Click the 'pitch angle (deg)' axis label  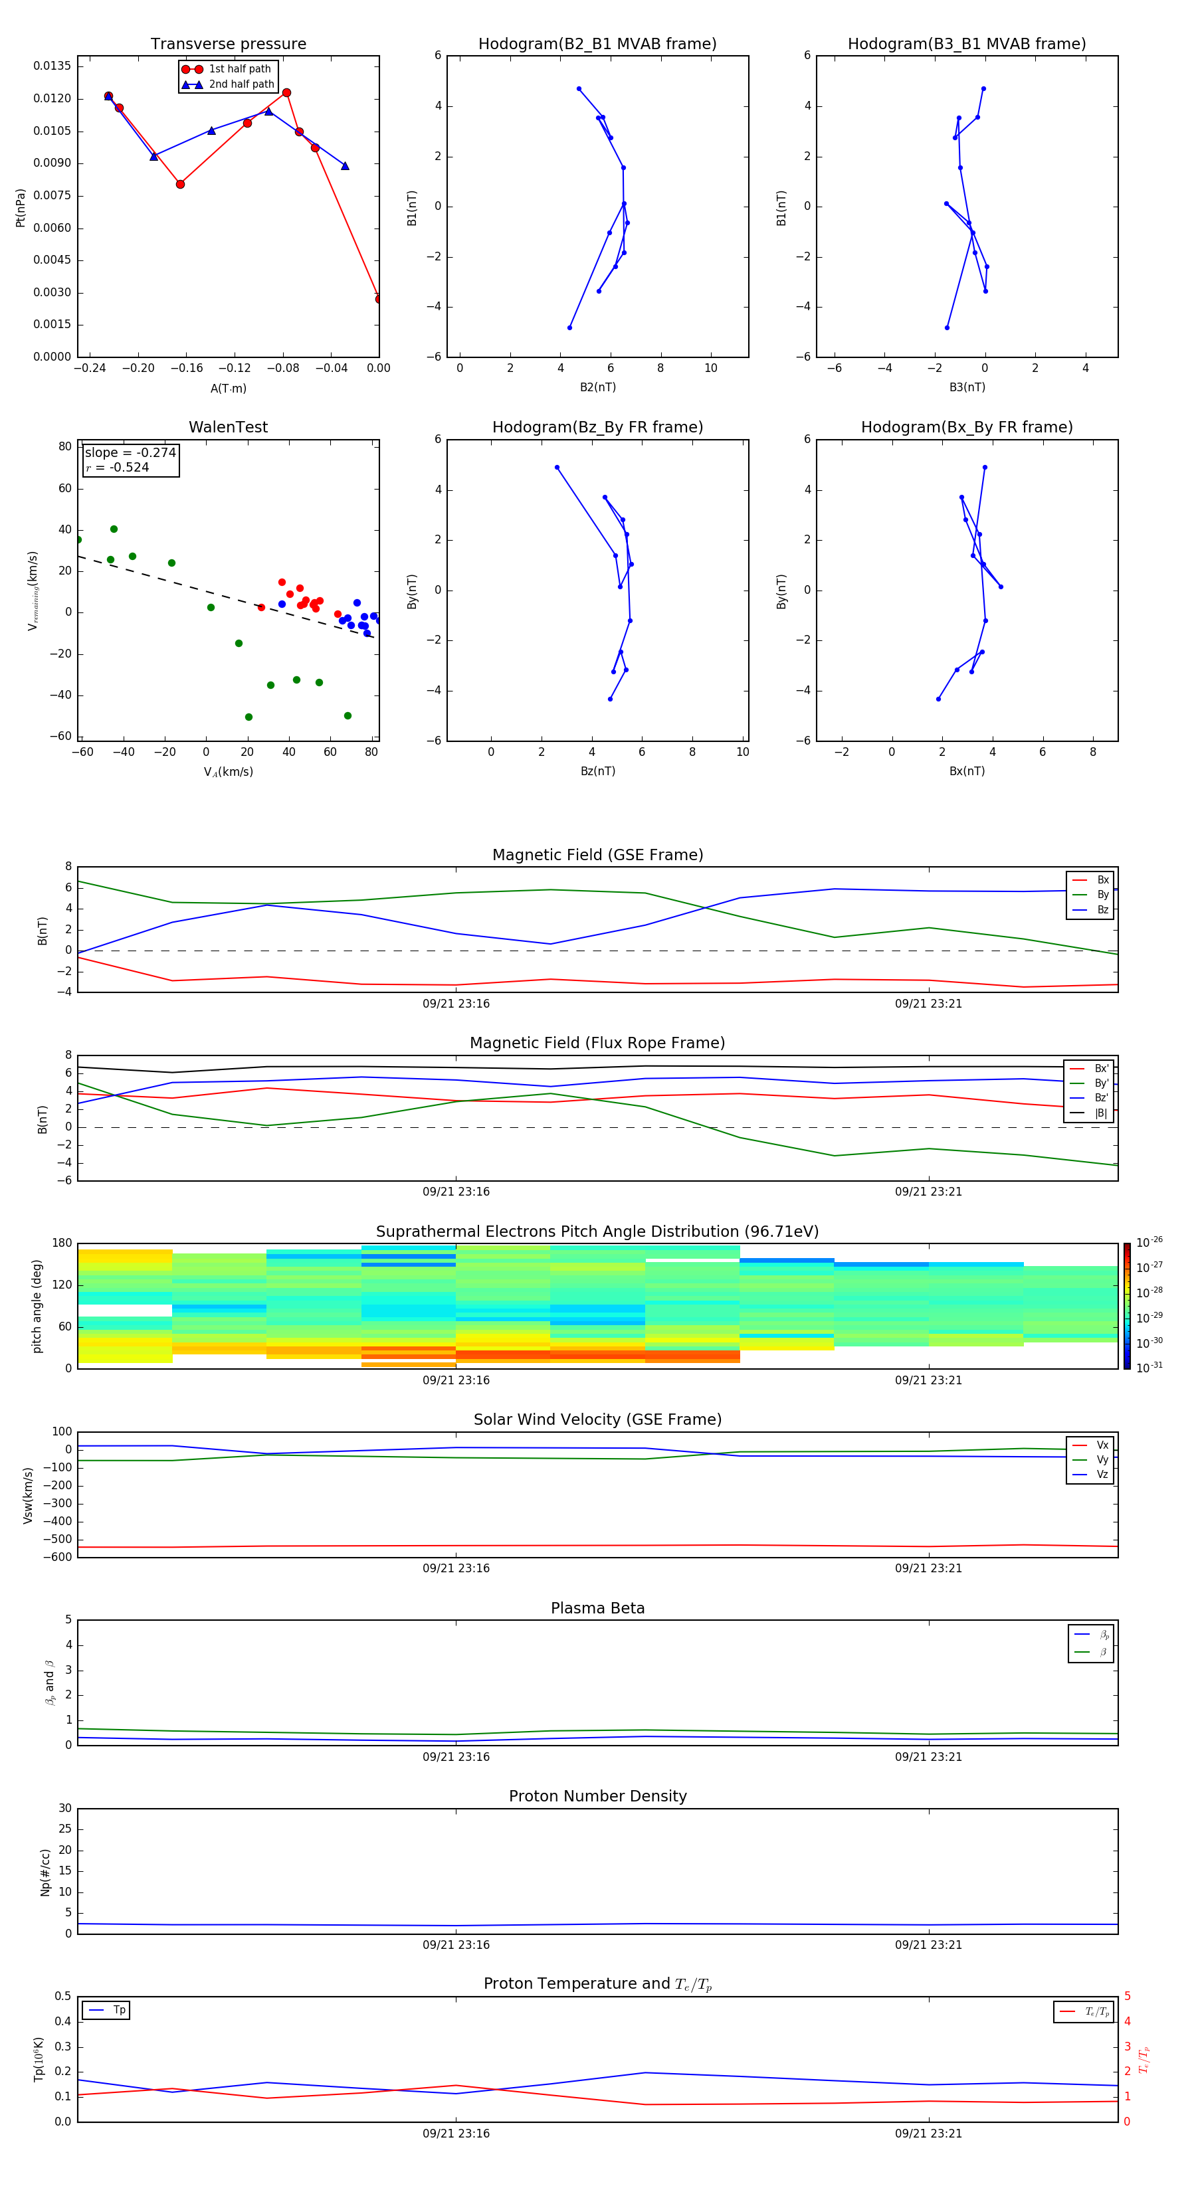pos(37,1306)
